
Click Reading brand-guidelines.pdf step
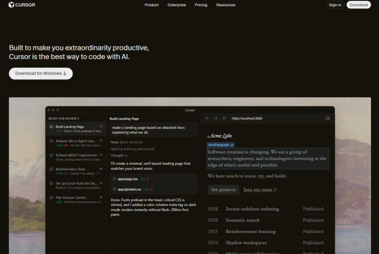pos(133,149)
